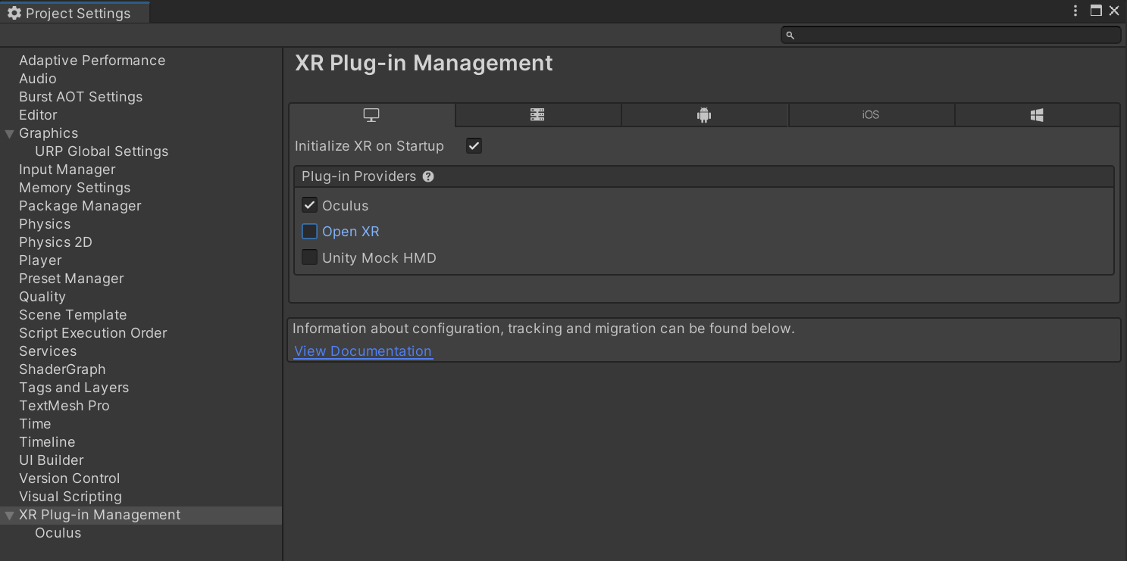Select Audio in the settings list
Screen dimensions: 1127x561
click(x=38, y=79)
